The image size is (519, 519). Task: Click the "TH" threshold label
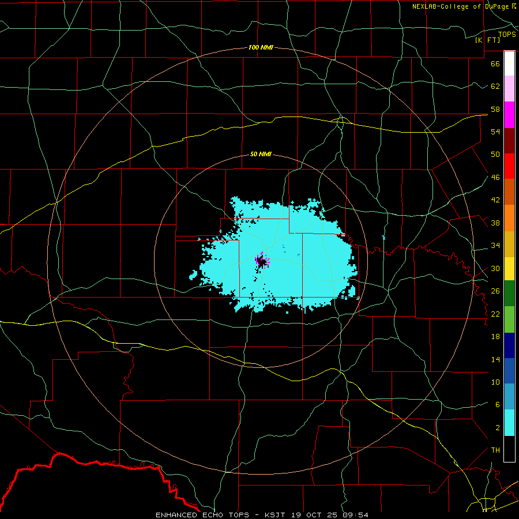pos(495,450)
